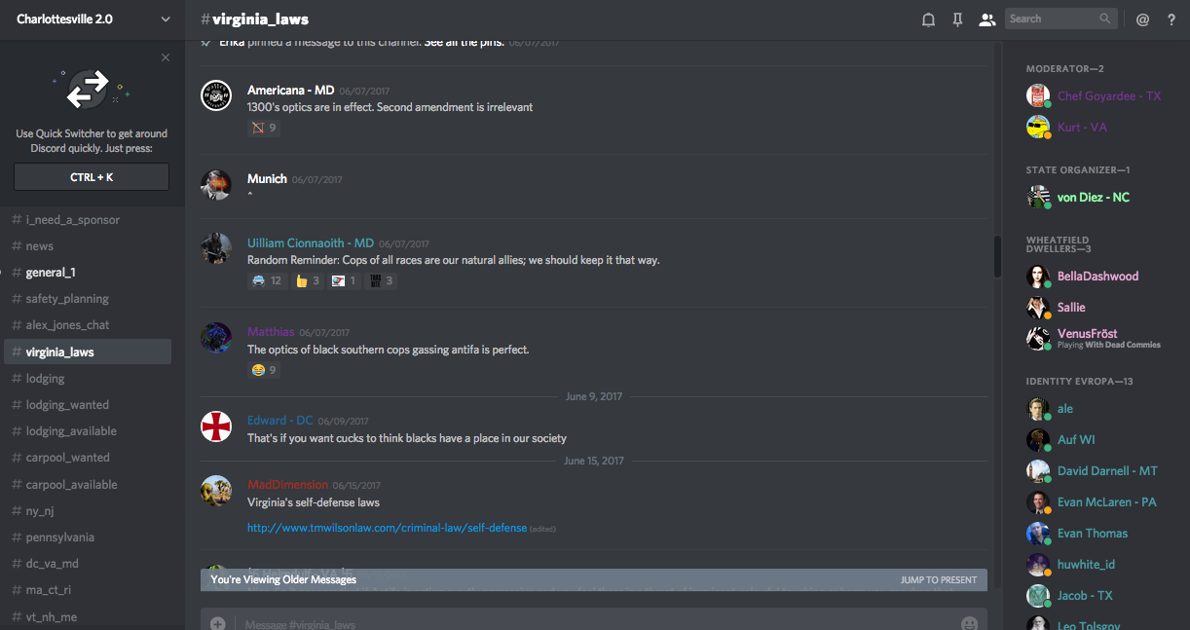Switch to the general_1 channel
Image resolution: width=1190 pixels, height=630 pixels.
[x=51, y=273]
